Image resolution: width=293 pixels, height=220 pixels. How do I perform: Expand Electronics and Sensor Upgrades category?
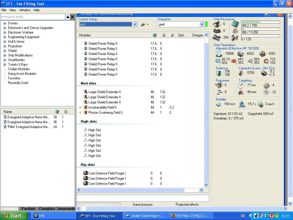5,28
